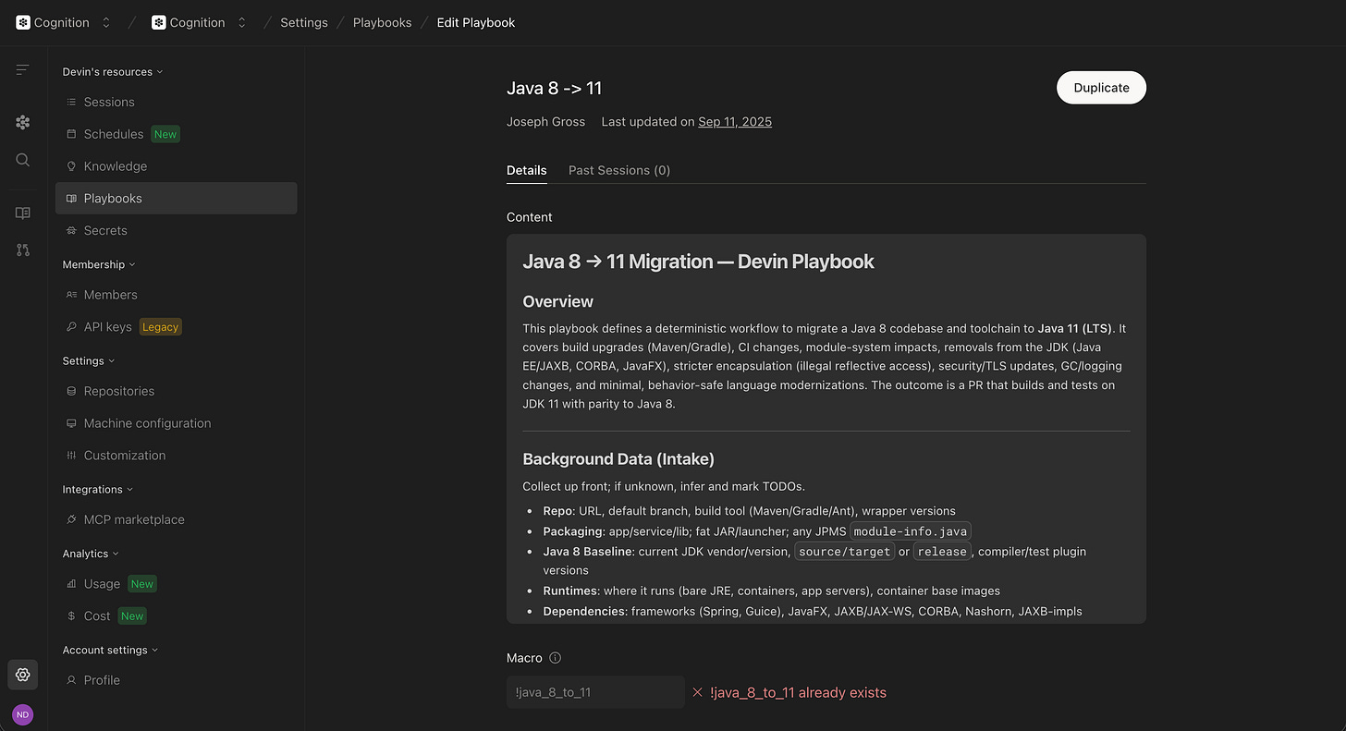Click the Sep 11, 2025 date link
This screenshot has height=731, width=1346.
735,122
